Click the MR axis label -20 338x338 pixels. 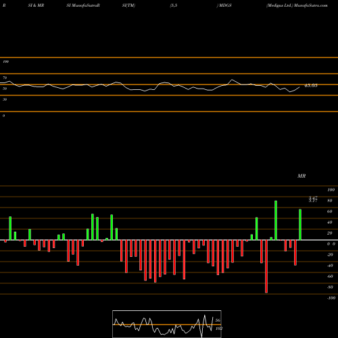coord(330,255)
